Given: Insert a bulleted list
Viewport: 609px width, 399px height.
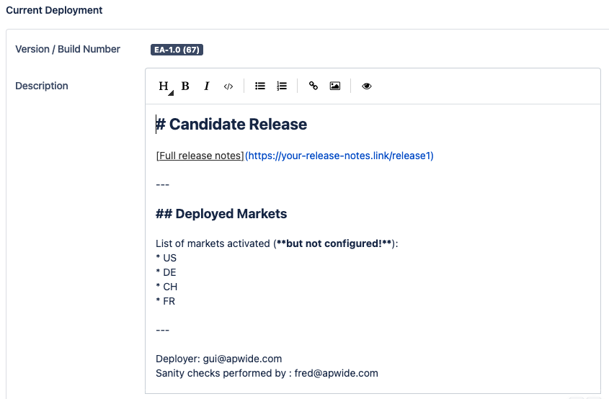Looking at the screenshot, I should [x=260, y=86].
